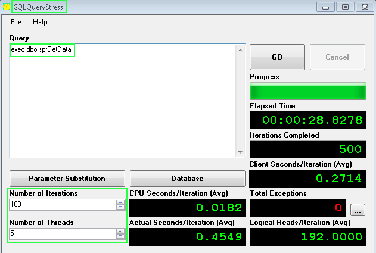The image size is (376, 253).
Task: Click Client Seconds value 0.2714
Action: tap(338, 179)
